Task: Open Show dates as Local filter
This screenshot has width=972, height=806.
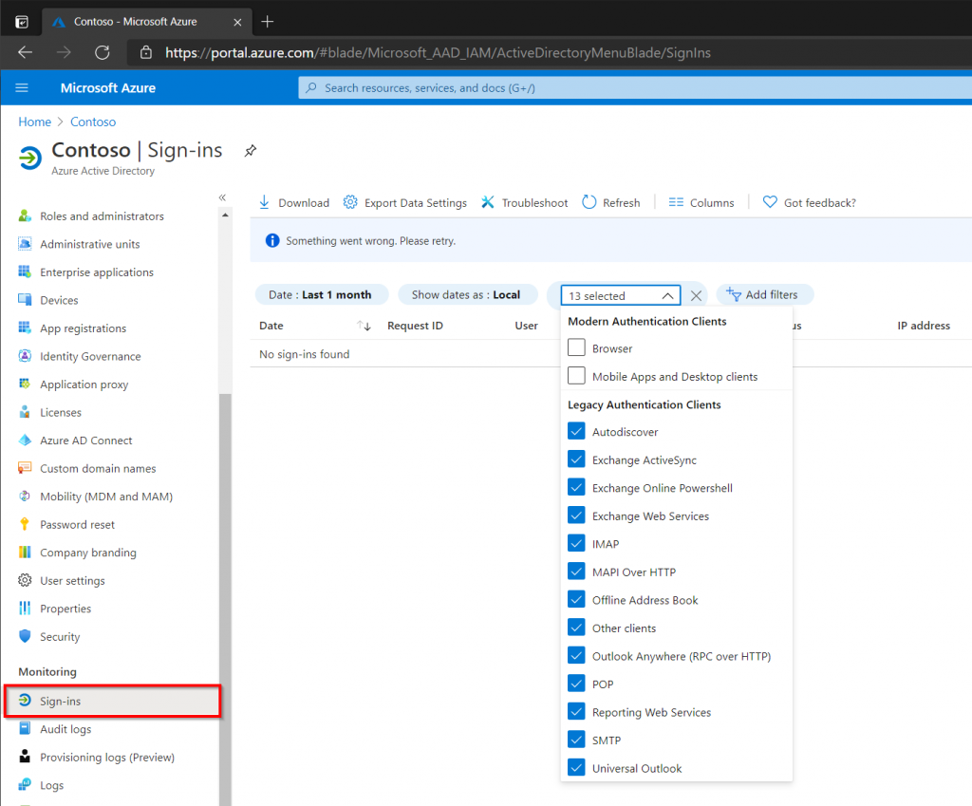Action: [x=467, y=294]
